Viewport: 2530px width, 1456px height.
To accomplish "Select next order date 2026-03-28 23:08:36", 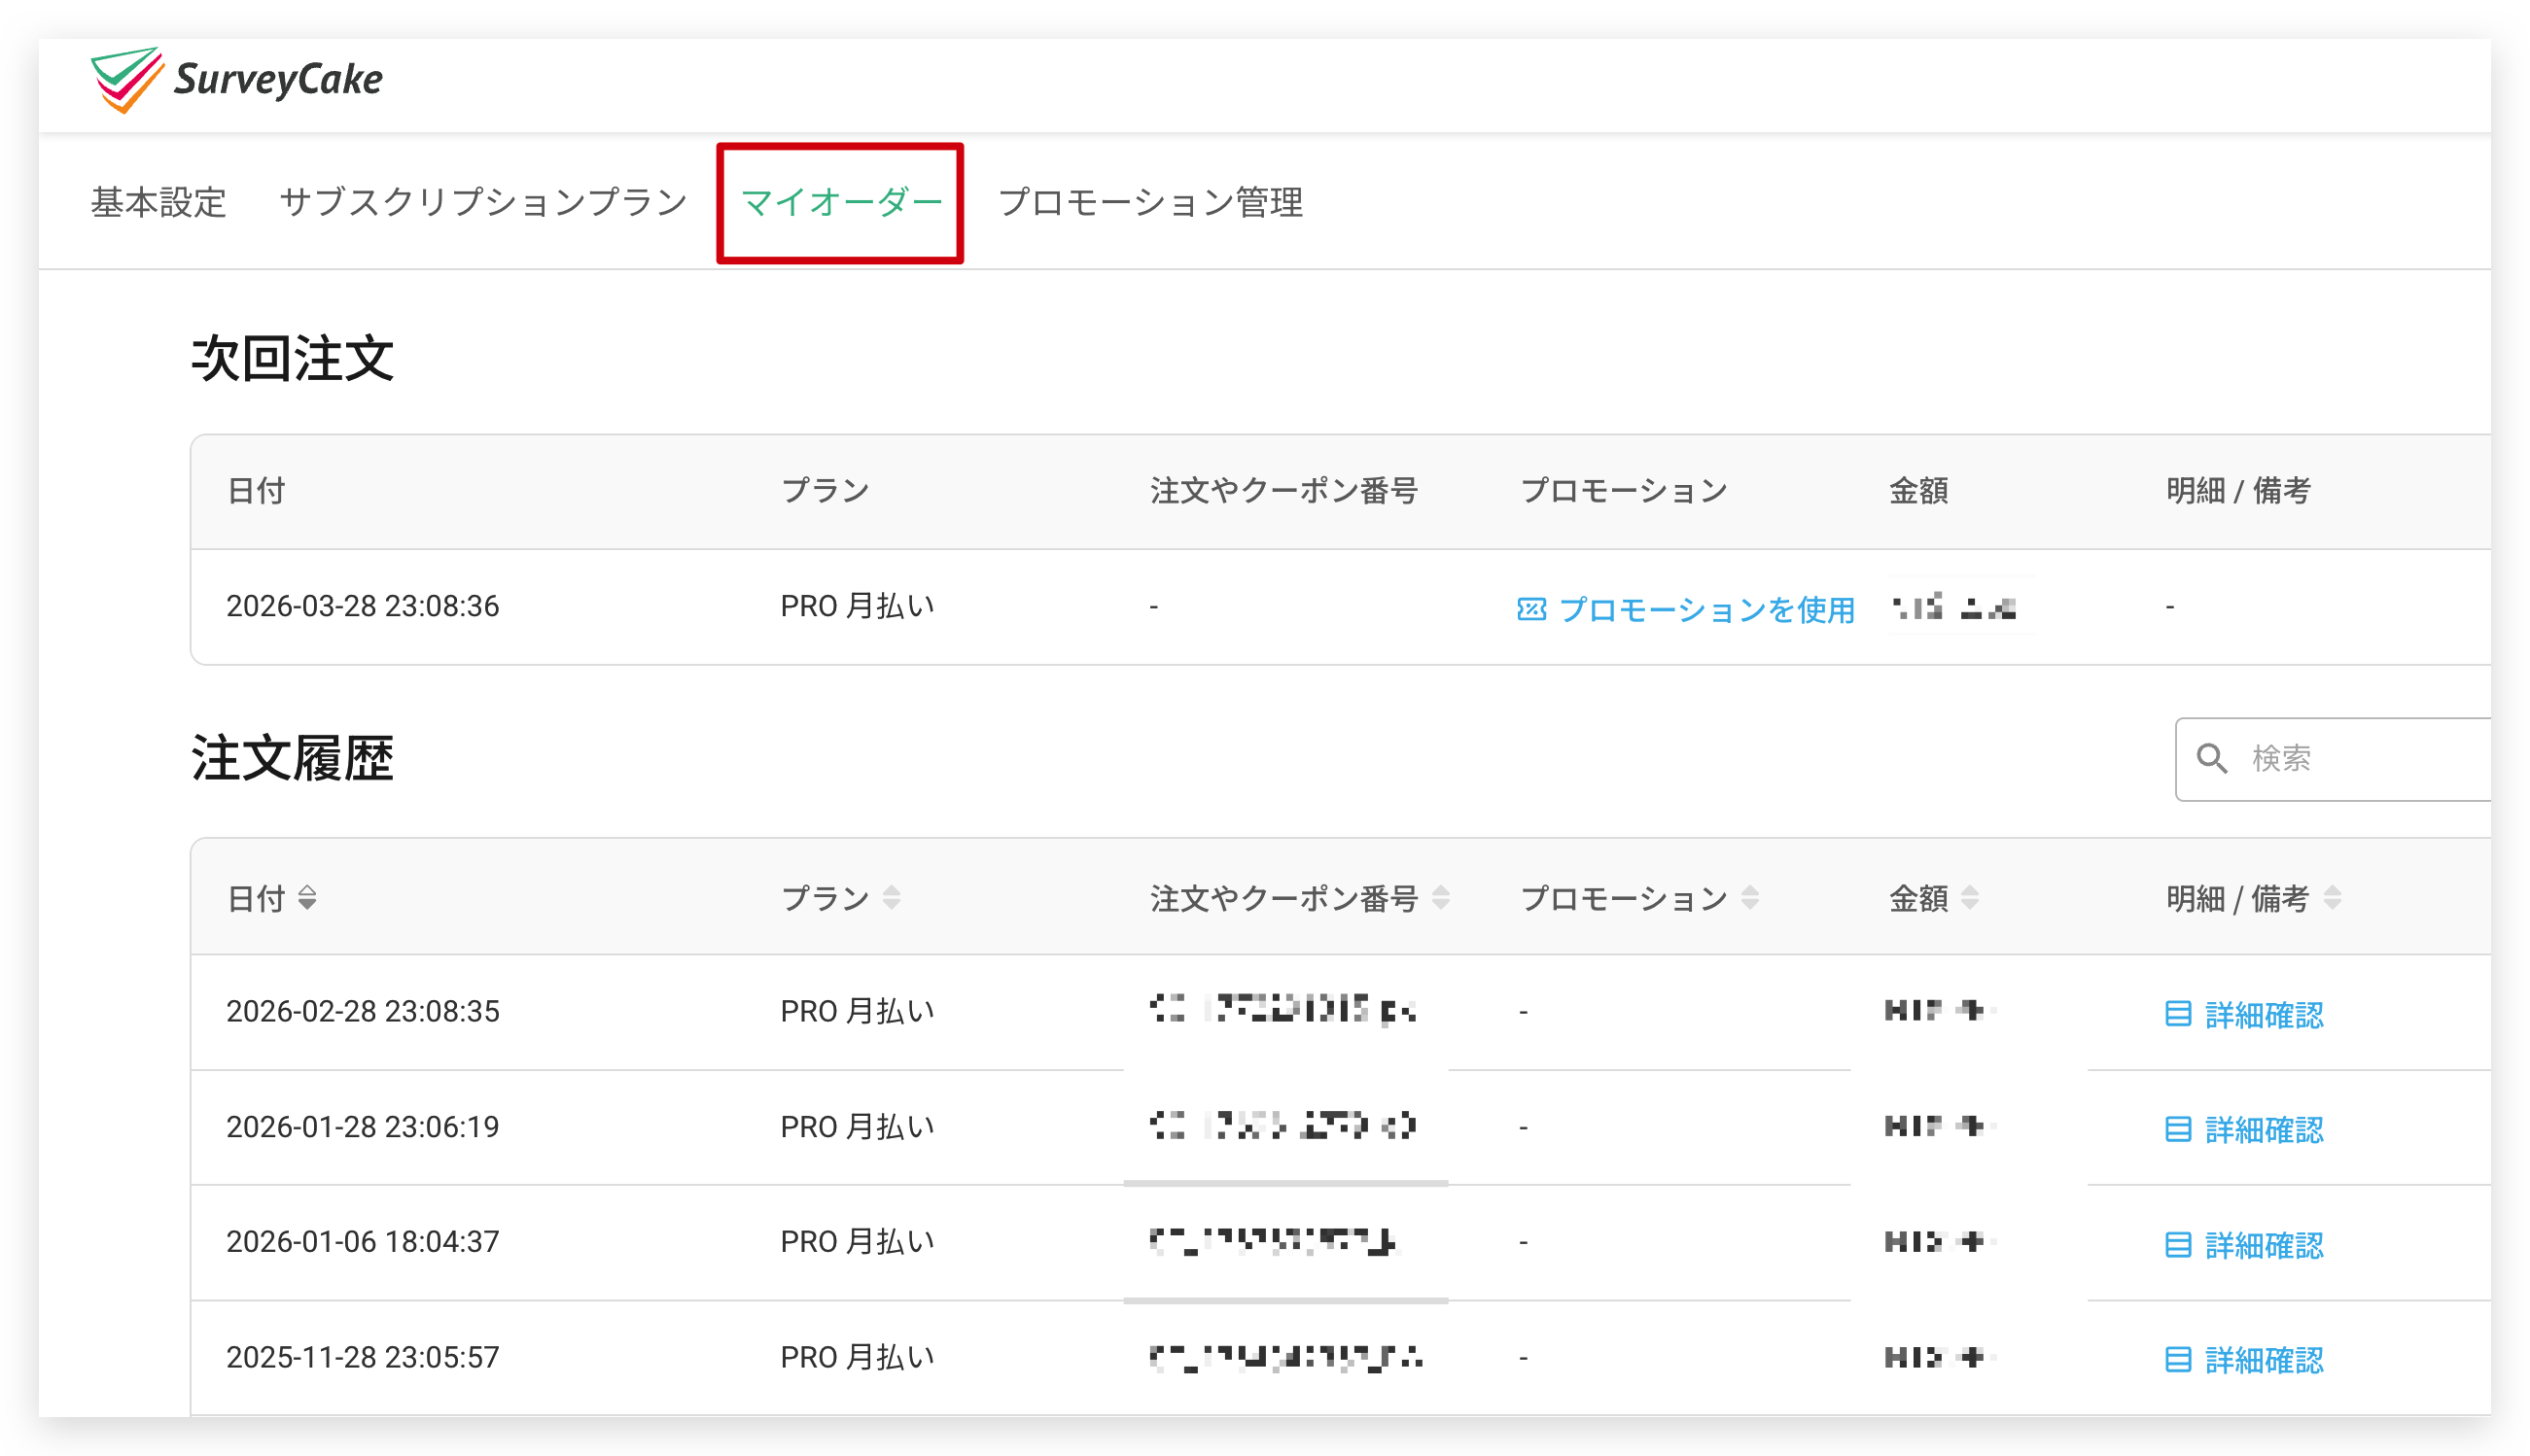I will 362,606.
